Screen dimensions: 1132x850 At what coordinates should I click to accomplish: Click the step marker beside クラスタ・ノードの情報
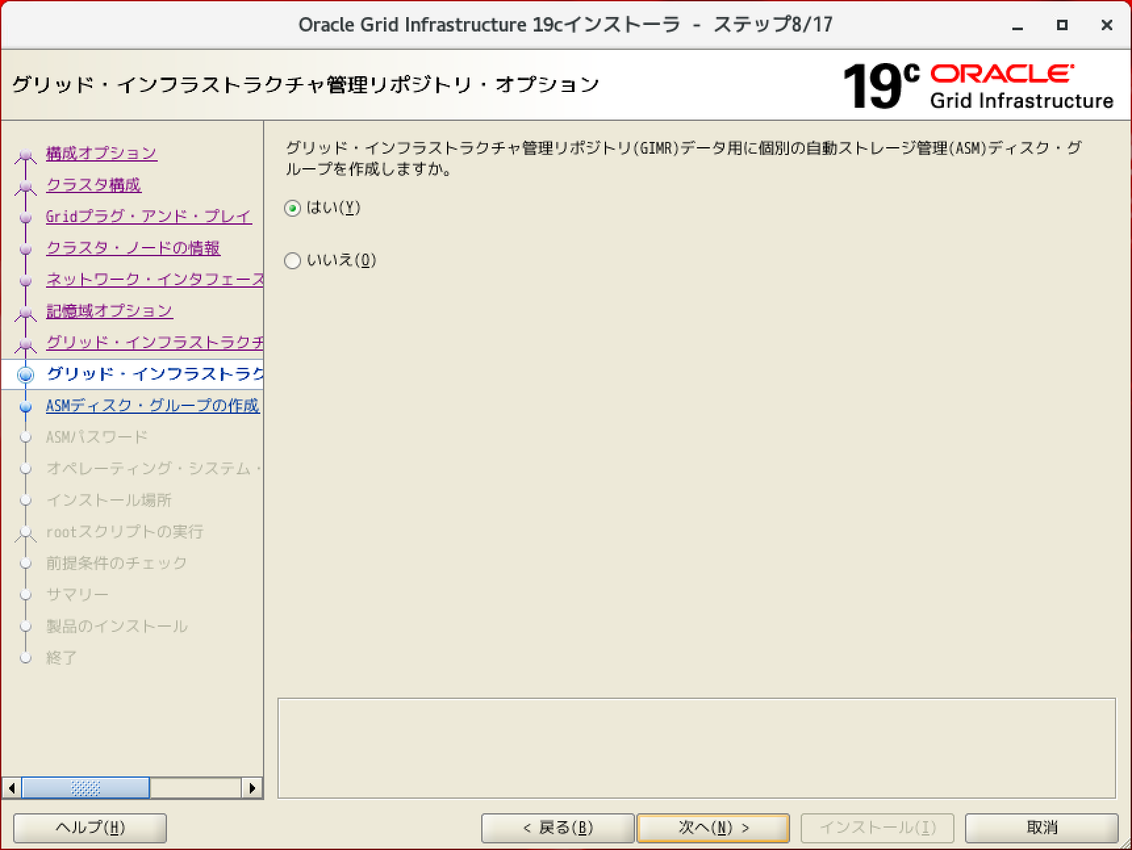(26, 249)
